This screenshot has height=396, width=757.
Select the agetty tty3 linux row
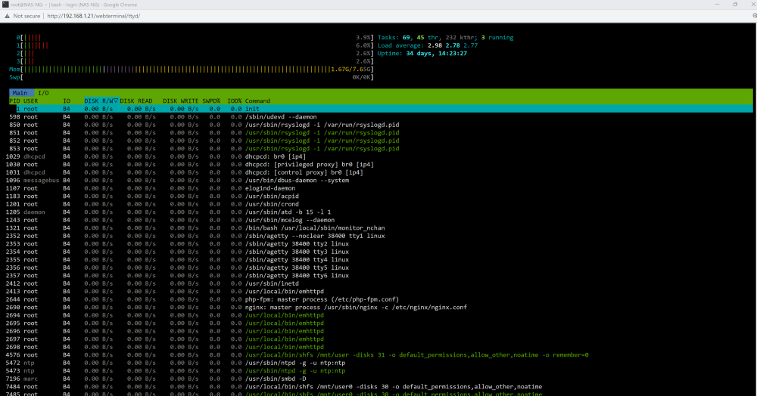(x=381, y=252)
